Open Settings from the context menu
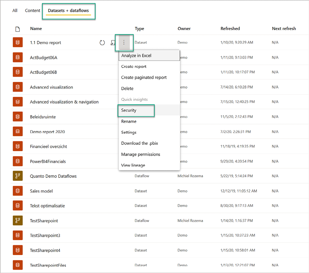The height and width of the screenshot is (273, 309). (149, 132)
